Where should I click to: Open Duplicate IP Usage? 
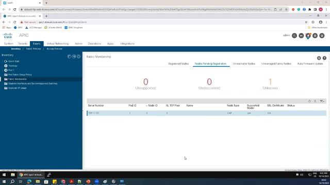pos(17,88)
